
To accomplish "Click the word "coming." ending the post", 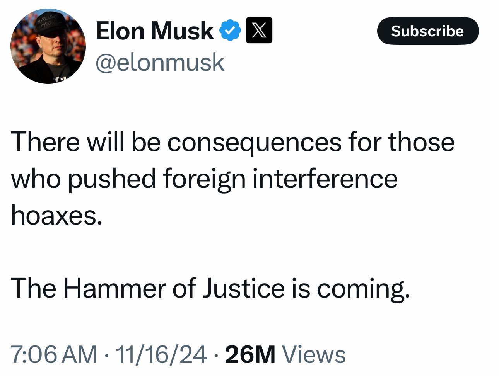I will (x=363, y=289).
